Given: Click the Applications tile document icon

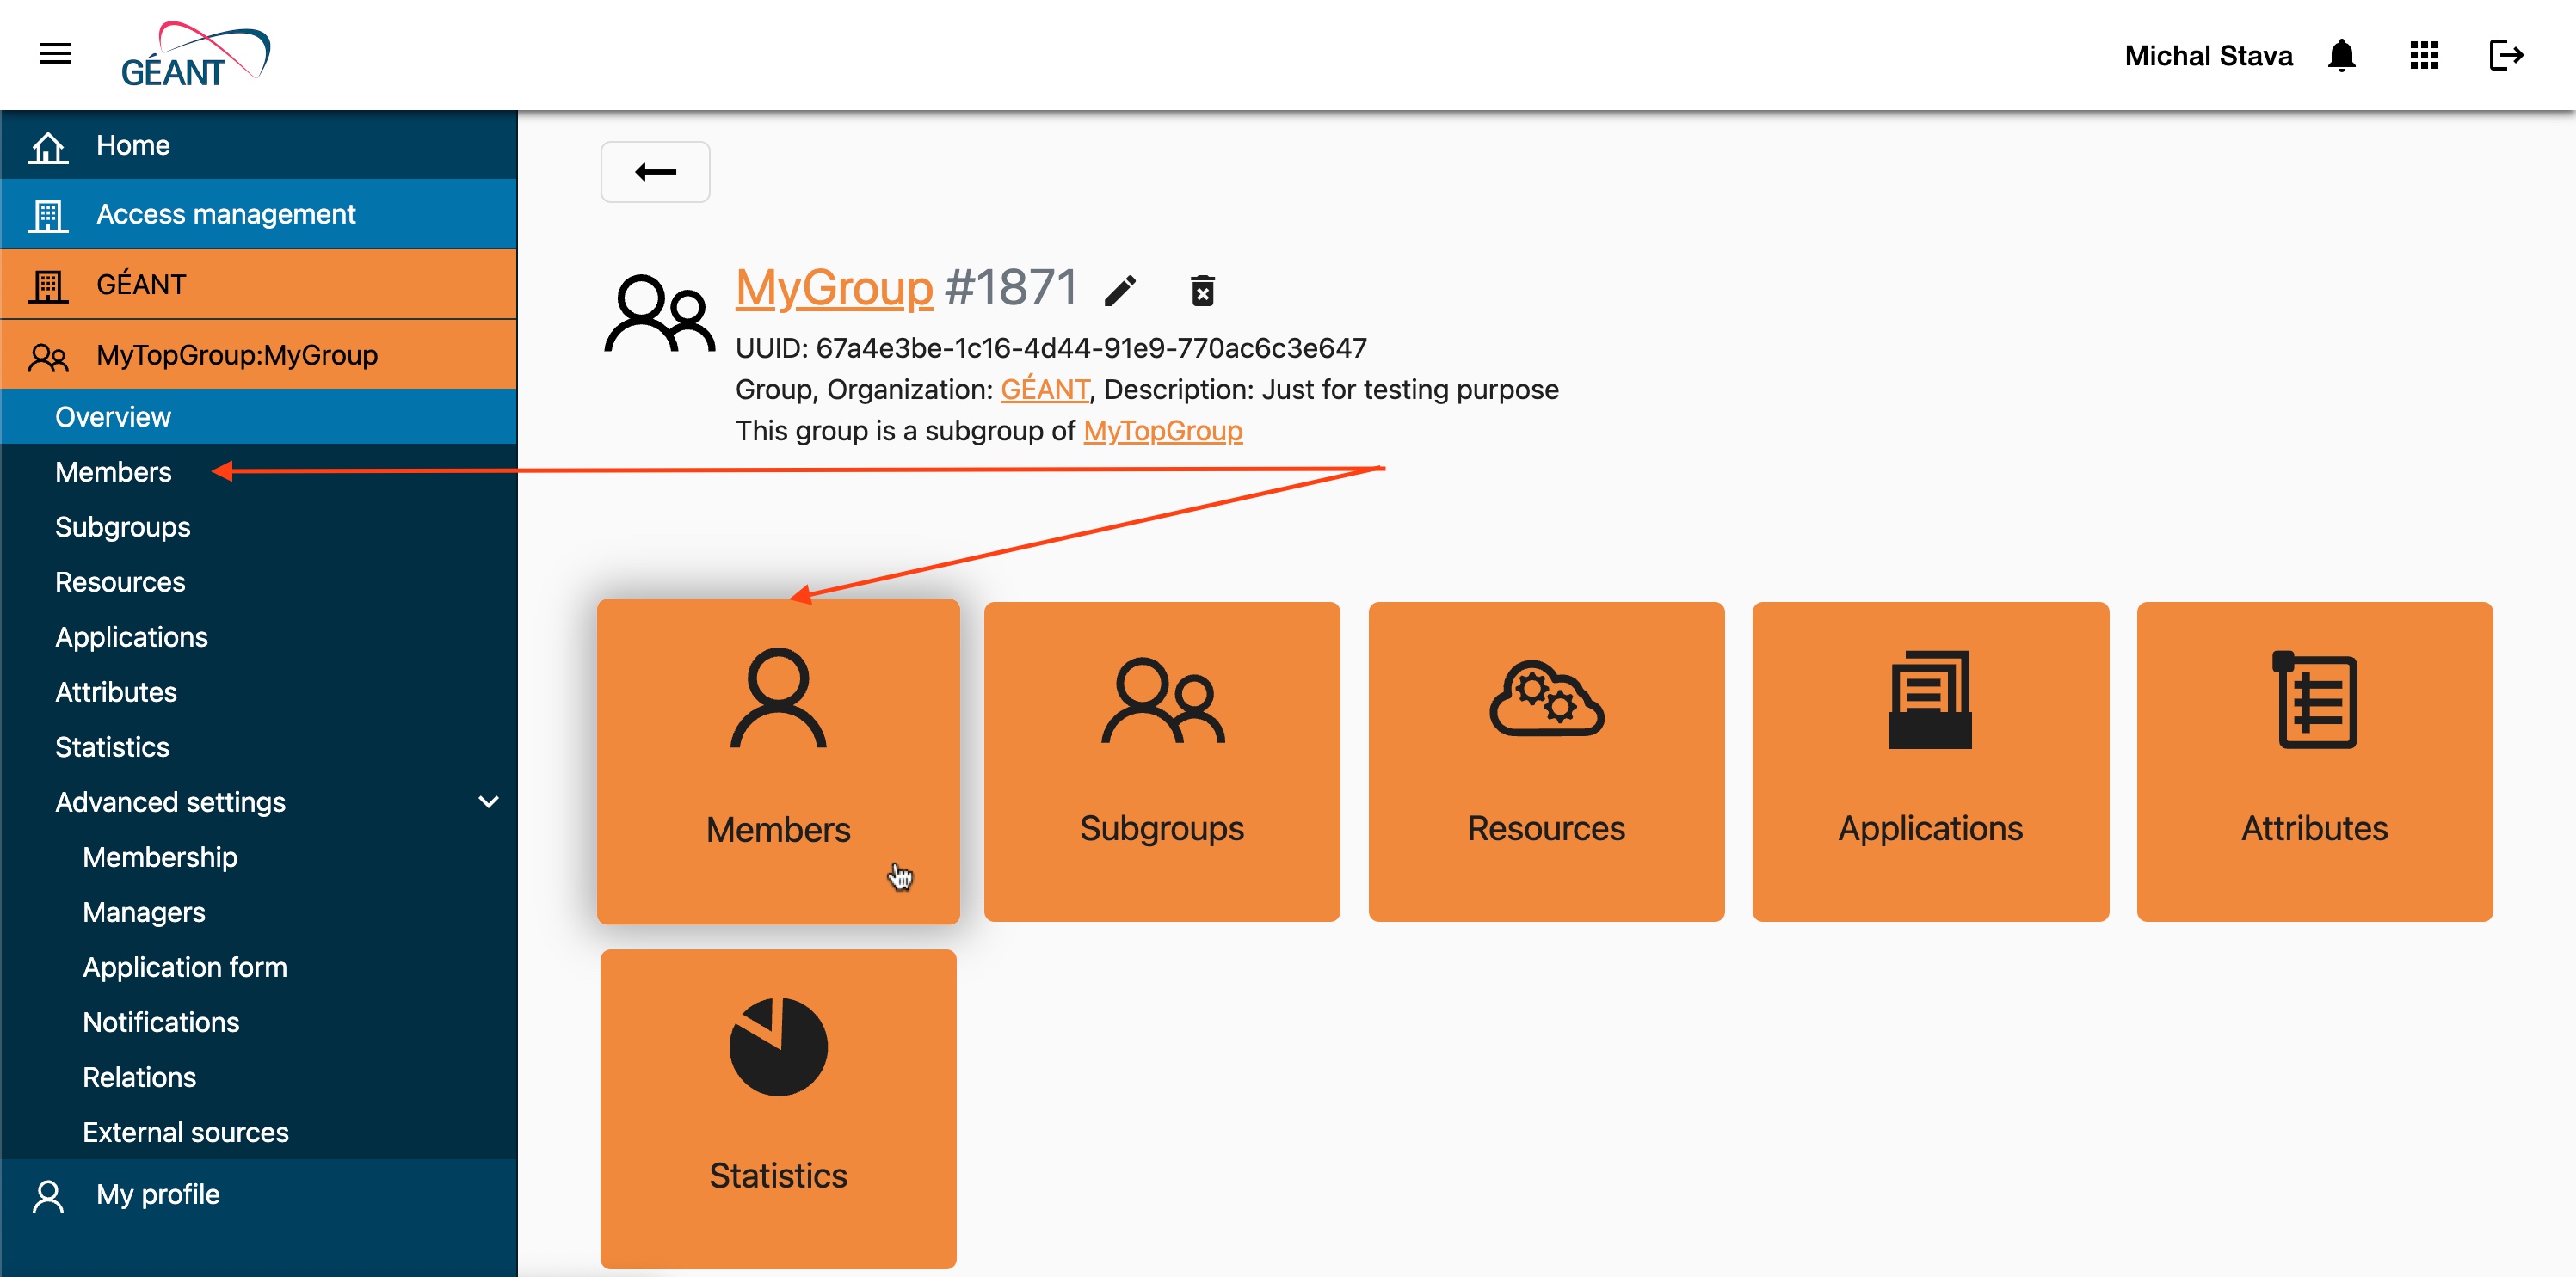Looking at the screenshot, I should coord(1930,699).
